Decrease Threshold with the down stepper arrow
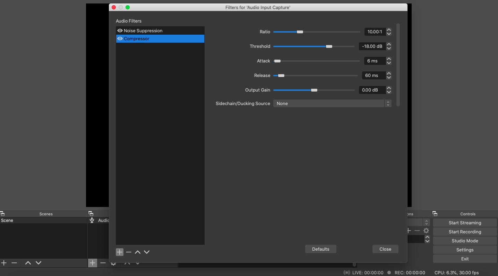Image resolution: width=498 pixels, height=276 pixels. (x=389, y=49)
